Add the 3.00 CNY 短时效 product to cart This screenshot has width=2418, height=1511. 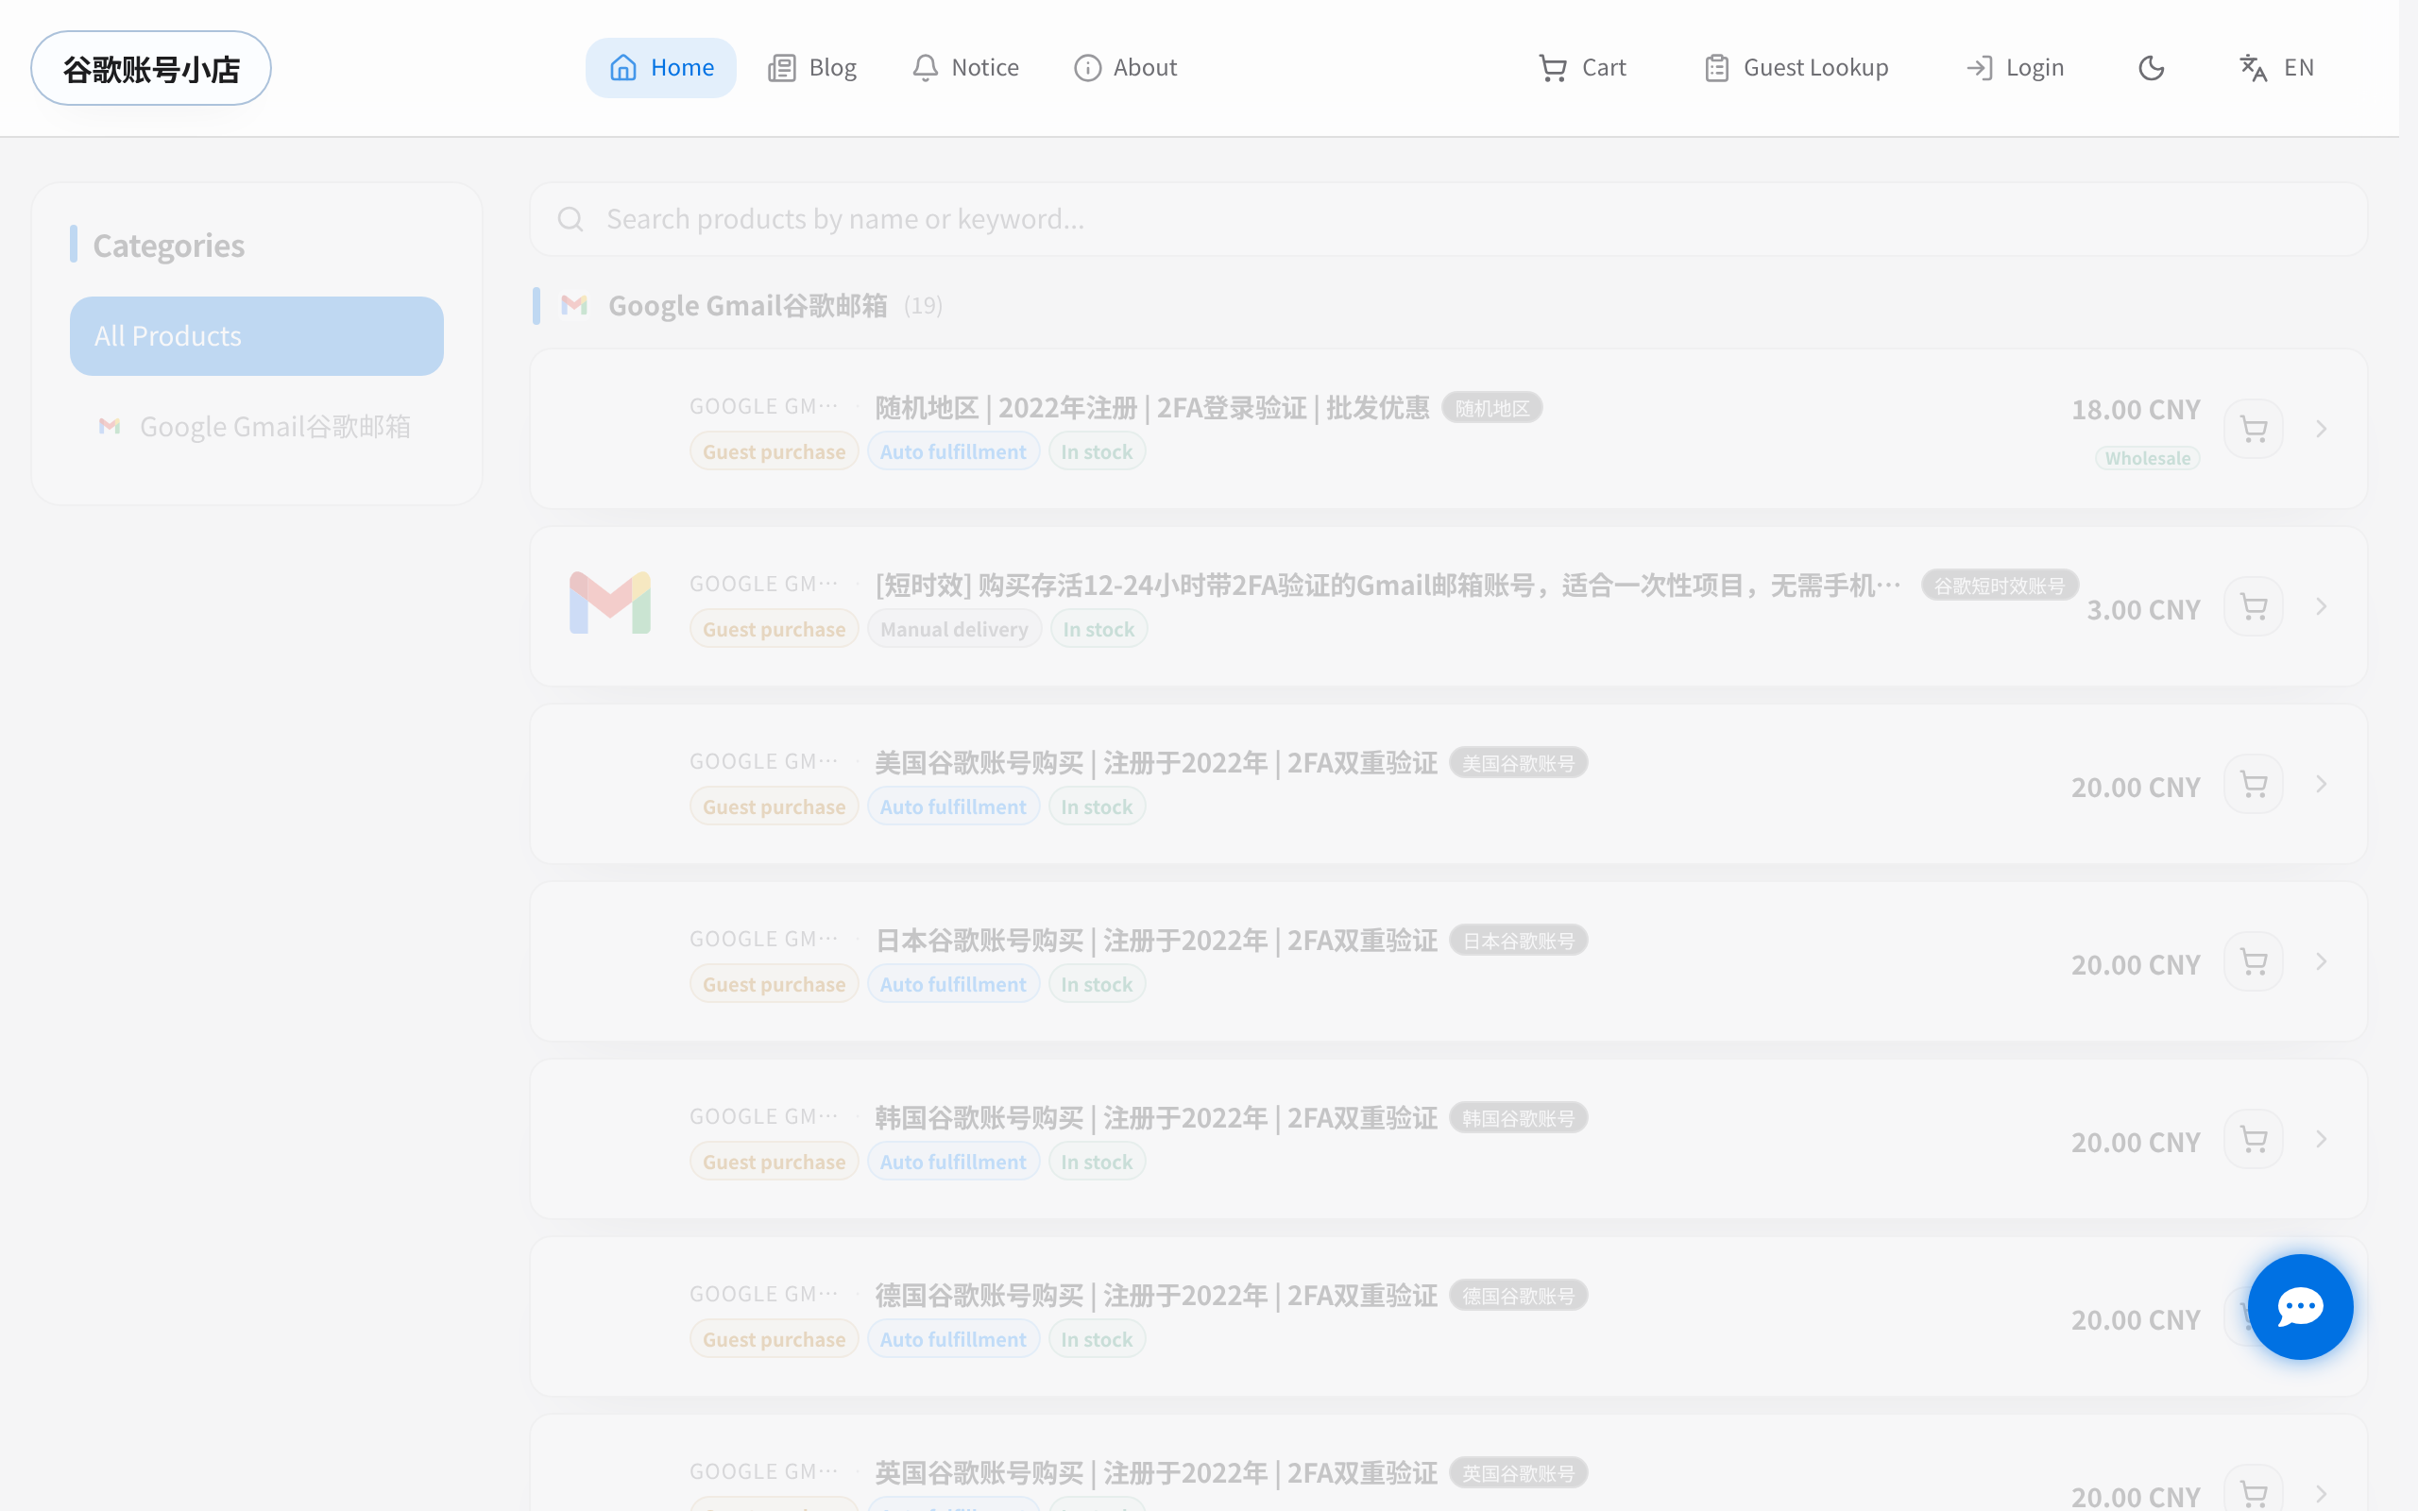click(x=2253, y=606)
